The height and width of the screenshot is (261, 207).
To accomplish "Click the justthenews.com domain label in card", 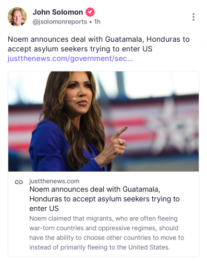I will [x=54, y=181].
